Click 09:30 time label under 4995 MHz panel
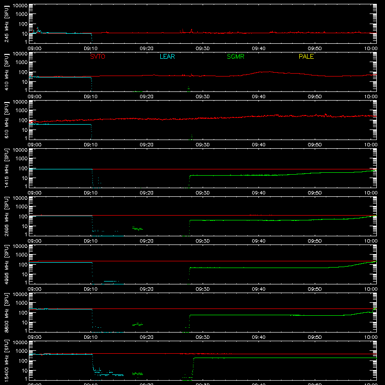The width and height of the screenshot is (385, 385). pos(203,289)
